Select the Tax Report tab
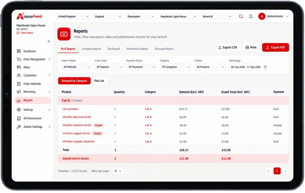 click(x=113, y=49)
